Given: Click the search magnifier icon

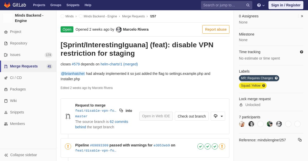Looking at the screenshot, I should 248,5.
